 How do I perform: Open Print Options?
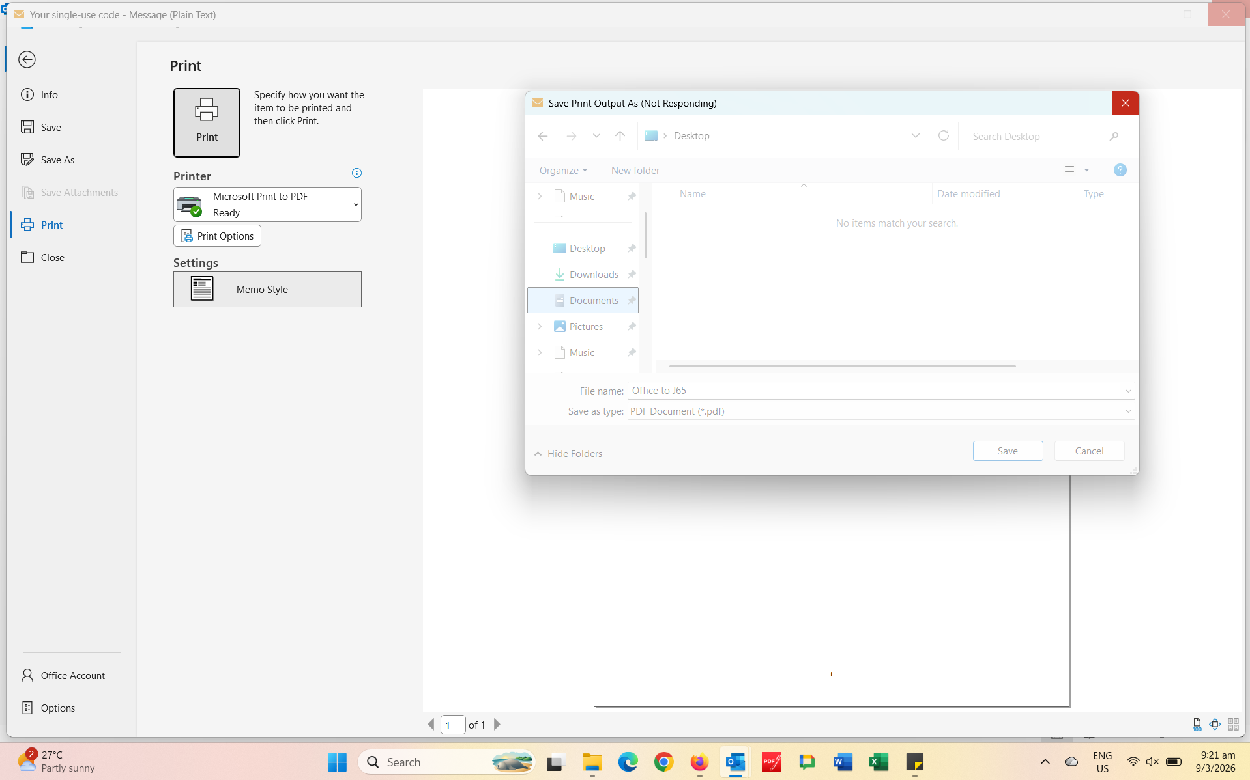point(217,236)
